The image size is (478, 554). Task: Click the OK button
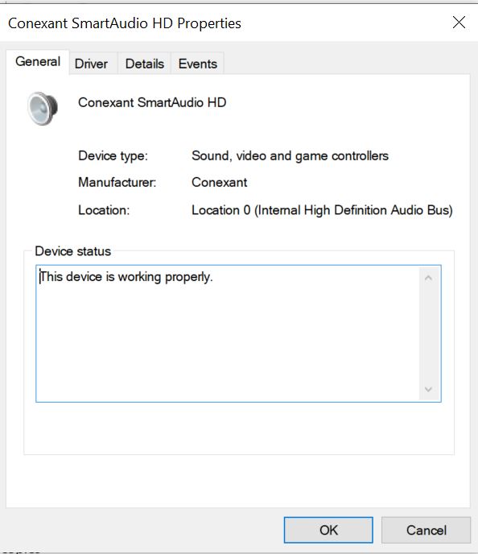point(328,530)
